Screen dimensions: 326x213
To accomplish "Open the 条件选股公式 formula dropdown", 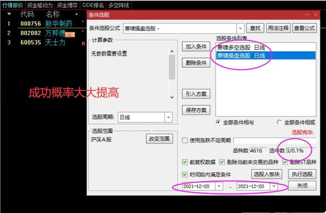I will [x=240, y=28].
